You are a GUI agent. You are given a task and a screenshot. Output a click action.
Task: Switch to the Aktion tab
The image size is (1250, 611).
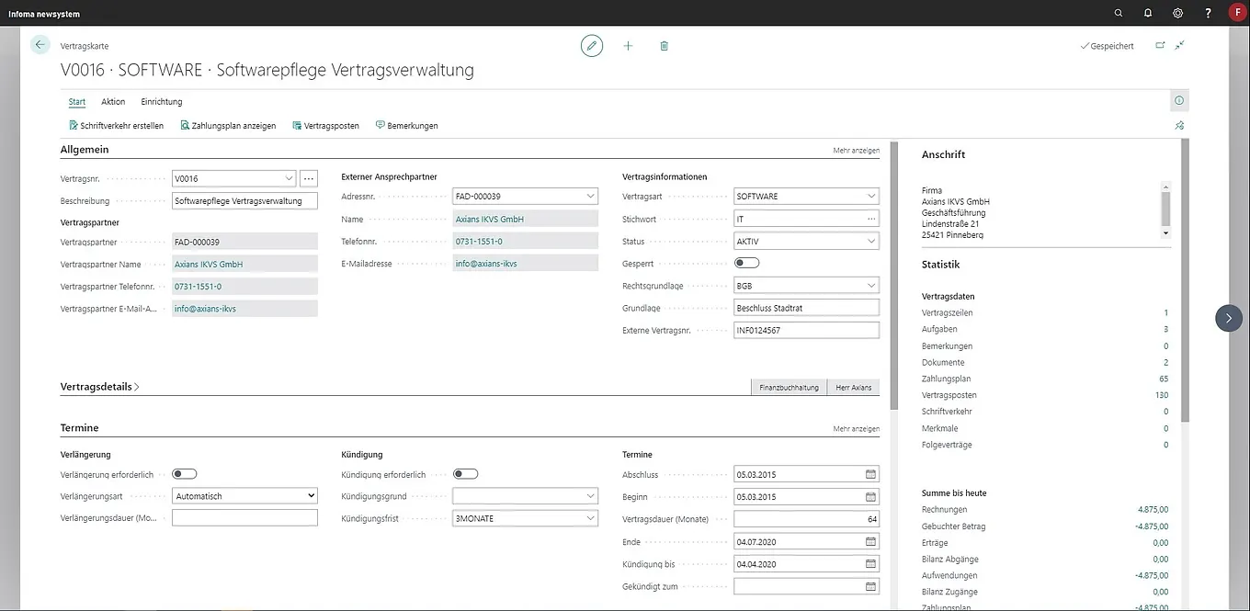click(x=113, y=102)
